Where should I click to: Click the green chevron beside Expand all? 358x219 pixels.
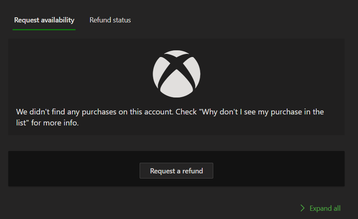click(x=303, y=208)
